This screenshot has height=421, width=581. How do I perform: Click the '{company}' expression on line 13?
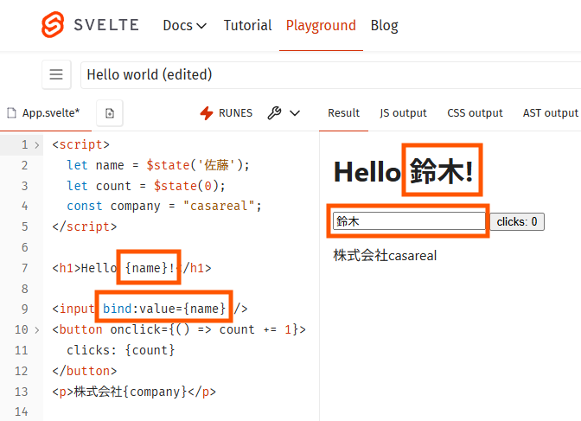[156, 392]
